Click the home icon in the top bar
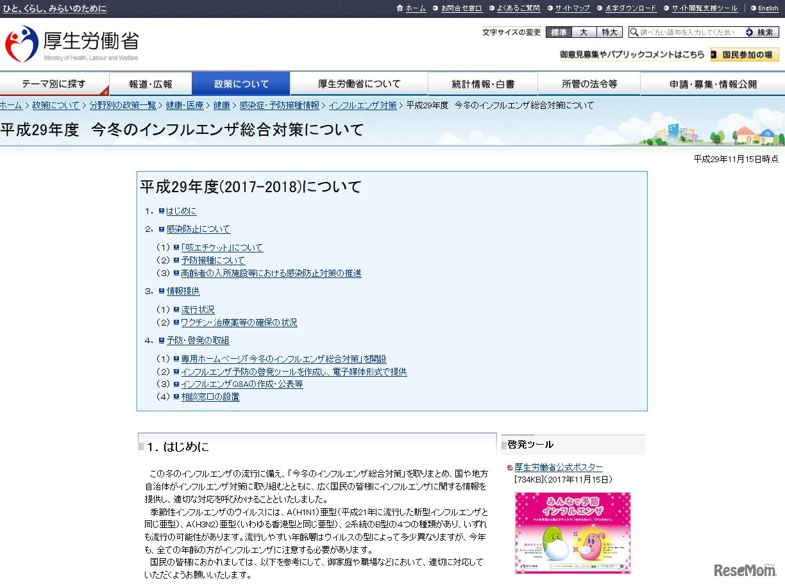The width and height of the screenshot is (785, 585). pyautogui.click(x=401, y=8)
